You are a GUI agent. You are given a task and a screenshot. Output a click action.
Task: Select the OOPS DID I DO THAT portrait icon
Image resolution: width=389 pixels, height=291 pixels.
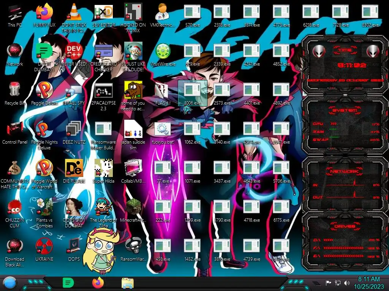(74, 214)
